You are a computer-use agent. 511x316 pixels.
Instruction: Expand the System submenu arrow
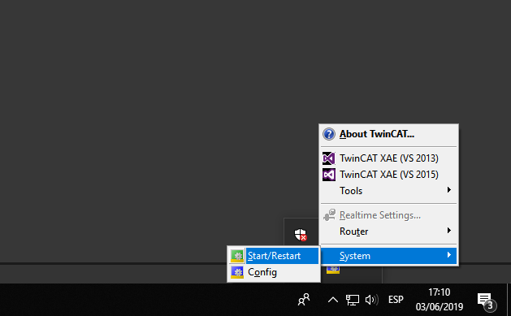click(449, 255)
